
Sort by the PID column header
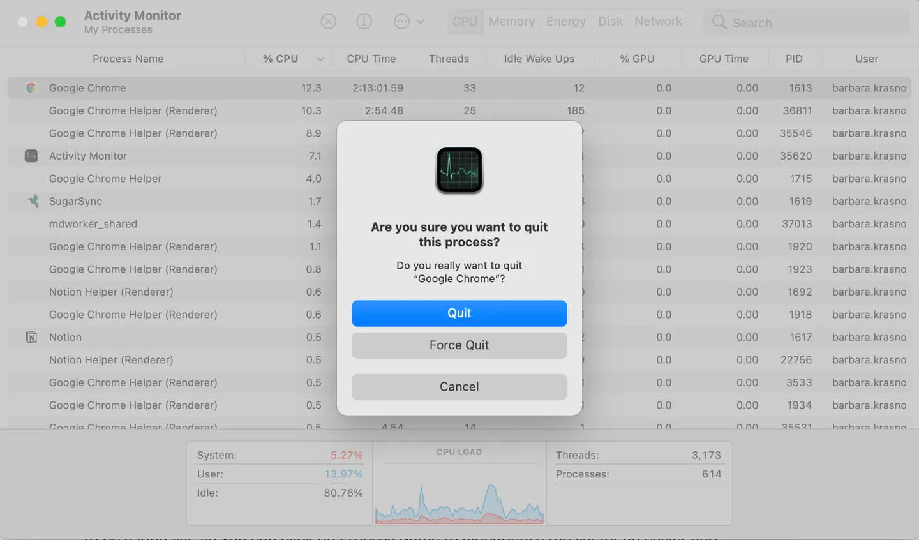794,59
